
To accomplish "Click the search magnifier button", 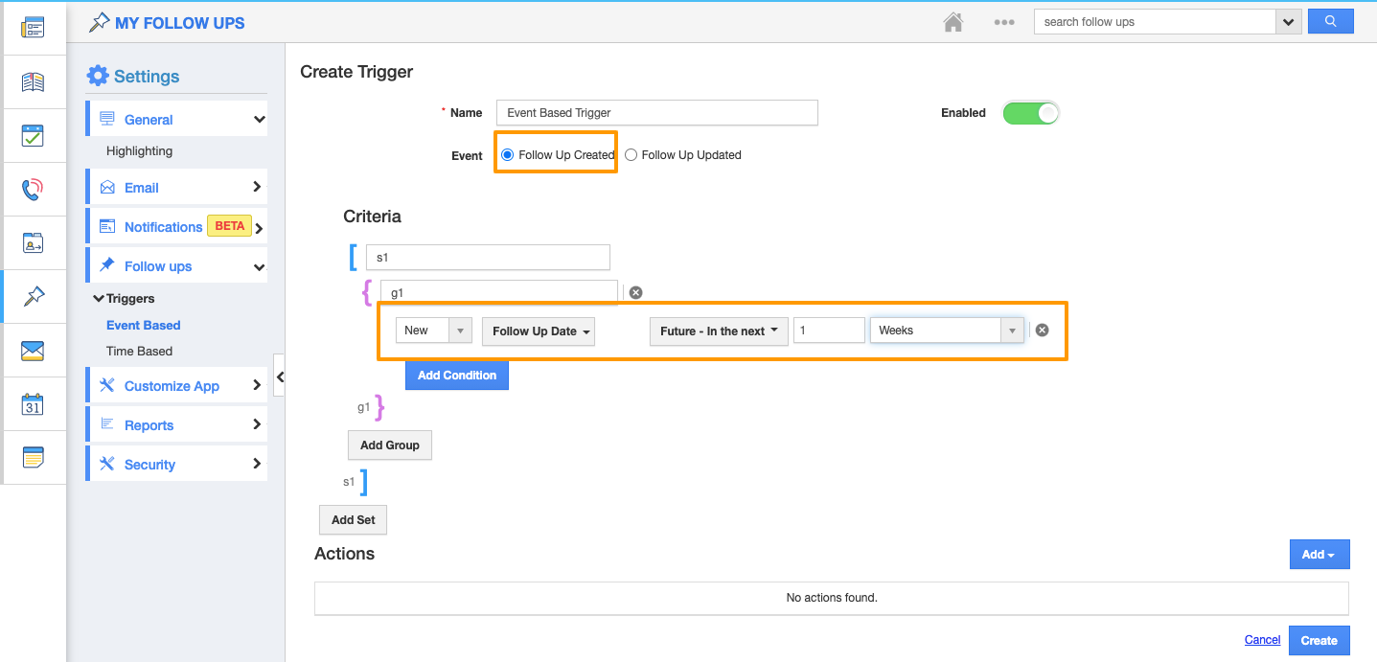I will [x=1330, y=21].
